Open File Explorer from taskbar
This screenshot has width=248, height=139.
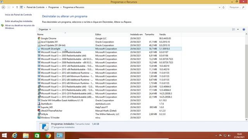point(26,136)
